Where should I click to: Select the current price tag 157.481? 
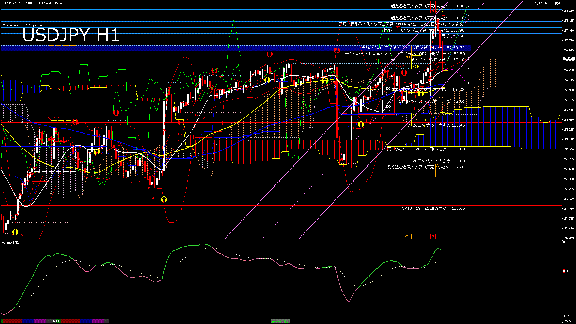point(569,58)
